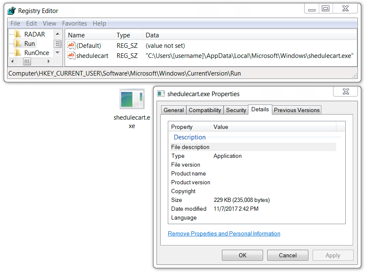Select the shedulecart.exe desktop file icon
365x272 pixels.
point(132,99)
